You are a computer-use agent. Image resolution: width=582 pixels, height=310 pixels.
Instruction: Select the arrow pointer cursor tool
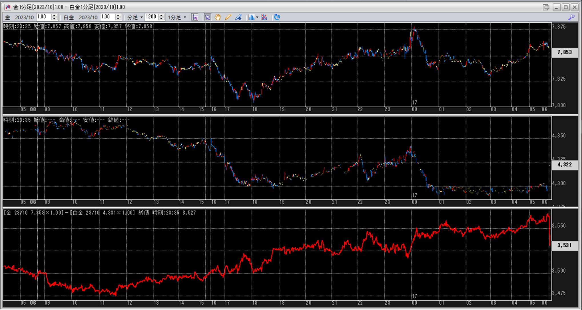coord(208,17)
